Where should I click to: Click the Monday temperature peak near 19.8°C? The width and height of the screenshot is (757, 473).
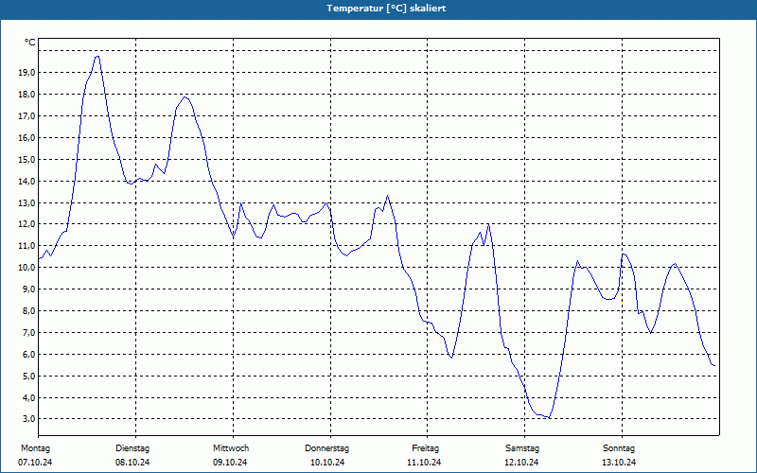[x=97, y=56]
